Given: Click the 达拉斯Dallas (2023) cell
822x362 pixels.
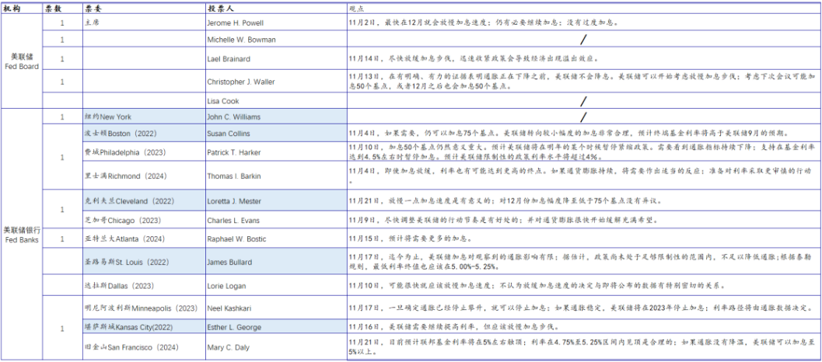Looking at the screenshot, I should [x=144, y=286].
